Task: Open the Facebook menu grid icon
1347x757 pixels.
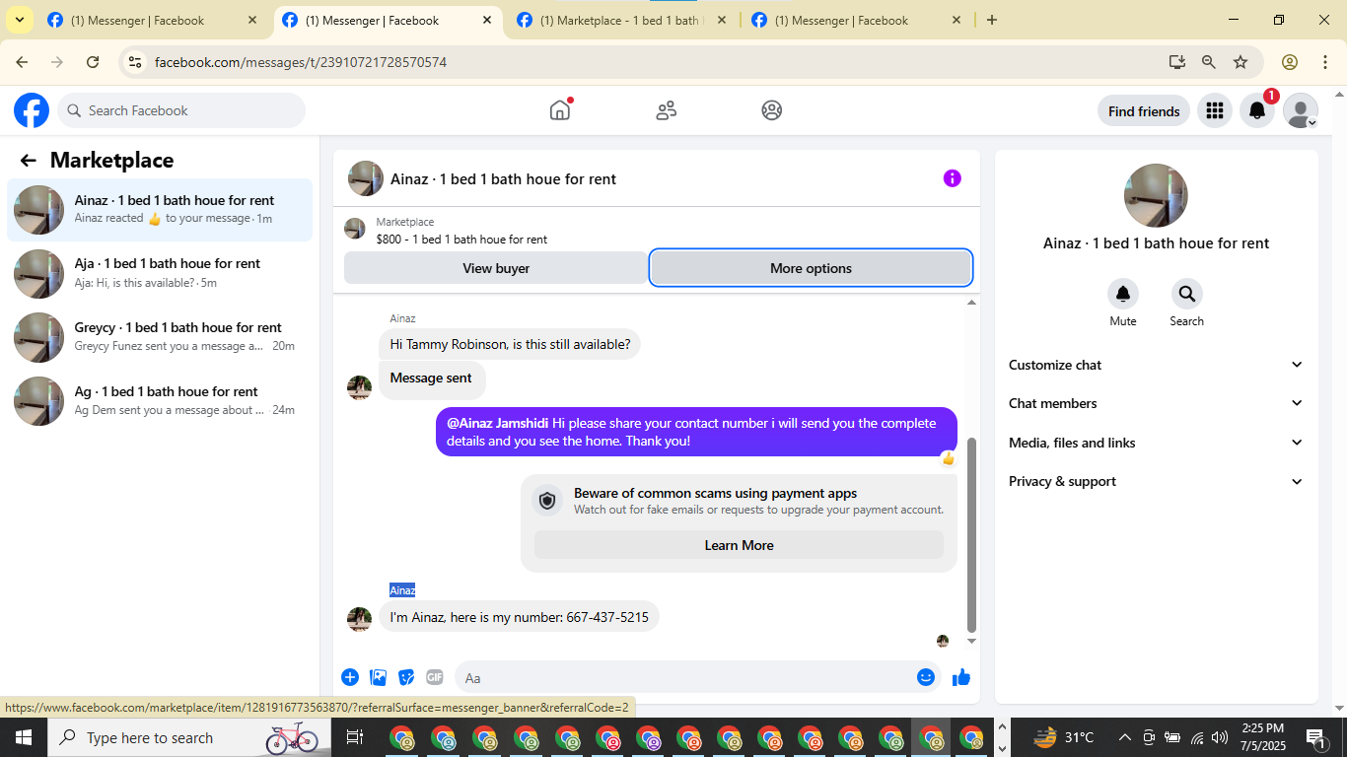Action: (1215, 111)
